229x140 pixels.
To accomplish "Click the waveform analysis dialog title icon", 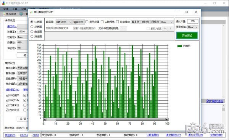I will [x=31, y=12].
